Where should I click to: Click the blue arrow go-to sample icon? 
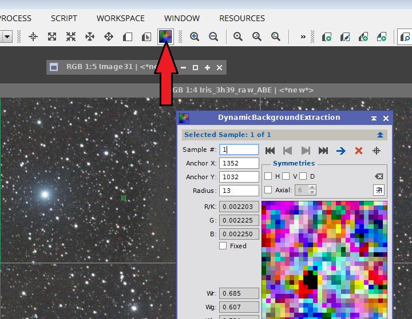[341, 151]
